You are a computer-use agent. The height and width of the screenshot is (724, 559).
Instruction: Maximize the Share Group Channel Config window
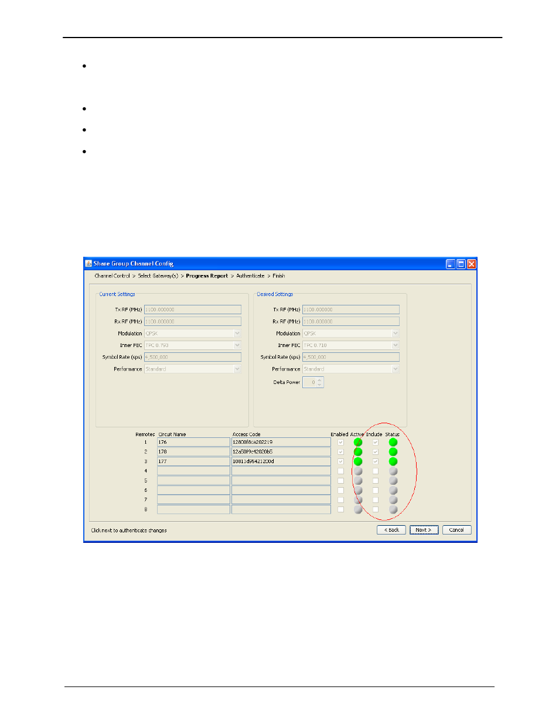pyautogui.click(x=461, y=264)
